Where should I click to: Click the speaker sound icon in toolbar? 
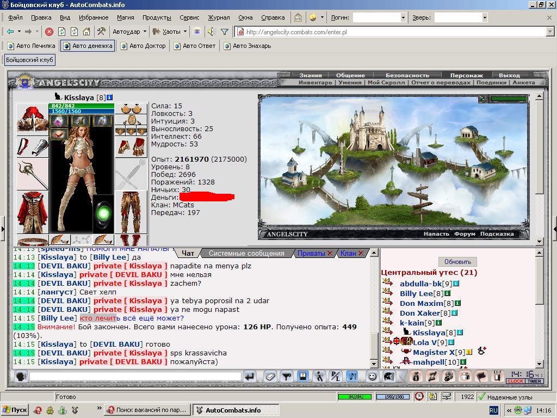(x=212, y=32)
